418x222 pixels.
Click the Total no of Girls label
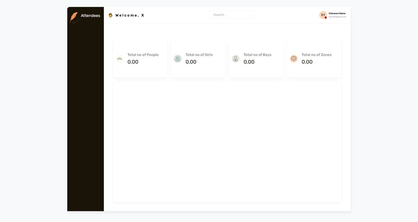point(199,55)
